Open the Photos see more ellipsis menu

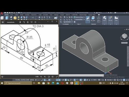click(39, 22)
